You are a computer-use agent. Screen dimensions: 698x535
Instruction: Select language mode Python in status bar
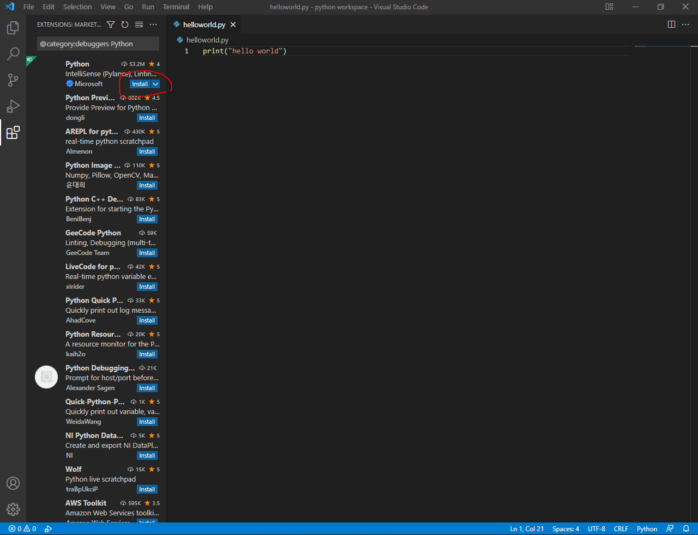coord(647,529)
